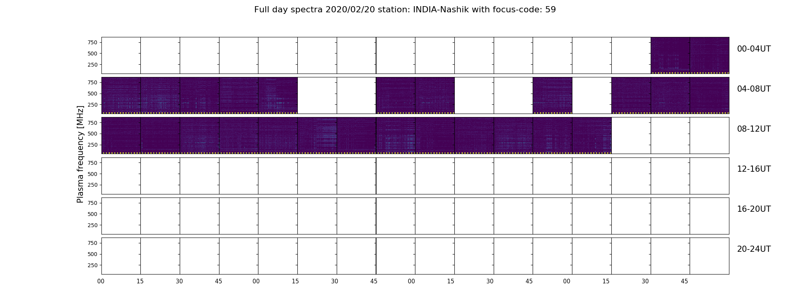Open the 08:00 spectrogram in 08-12UT row
The width and height of the screenshot is (810, 308).
click(121, 136)
